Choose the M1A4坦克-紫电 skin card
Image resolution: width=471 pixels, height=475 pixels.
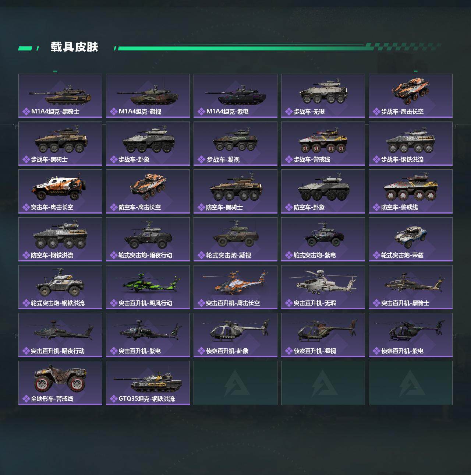235,96
